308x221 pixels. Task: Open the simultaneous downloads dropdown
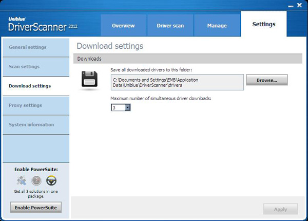click(x=127, y=107)
